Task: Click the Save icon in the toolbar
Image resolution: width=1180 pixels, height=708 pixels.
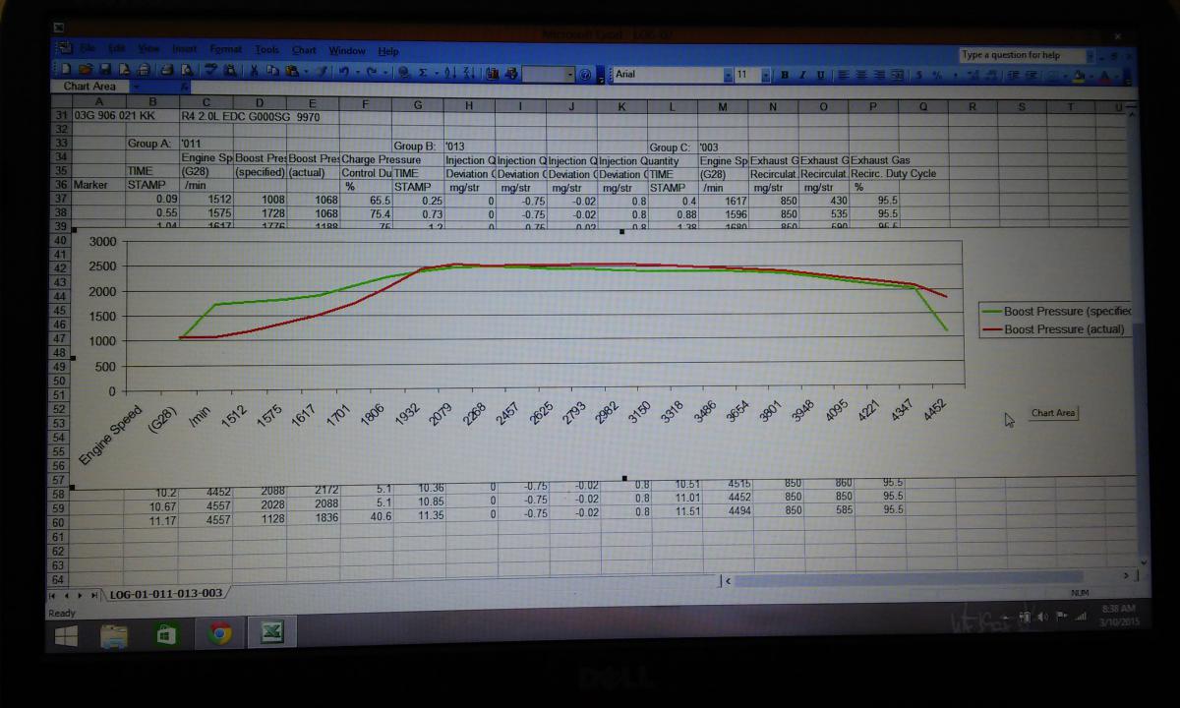Action: pyautogui.click(x=104, y=71)
